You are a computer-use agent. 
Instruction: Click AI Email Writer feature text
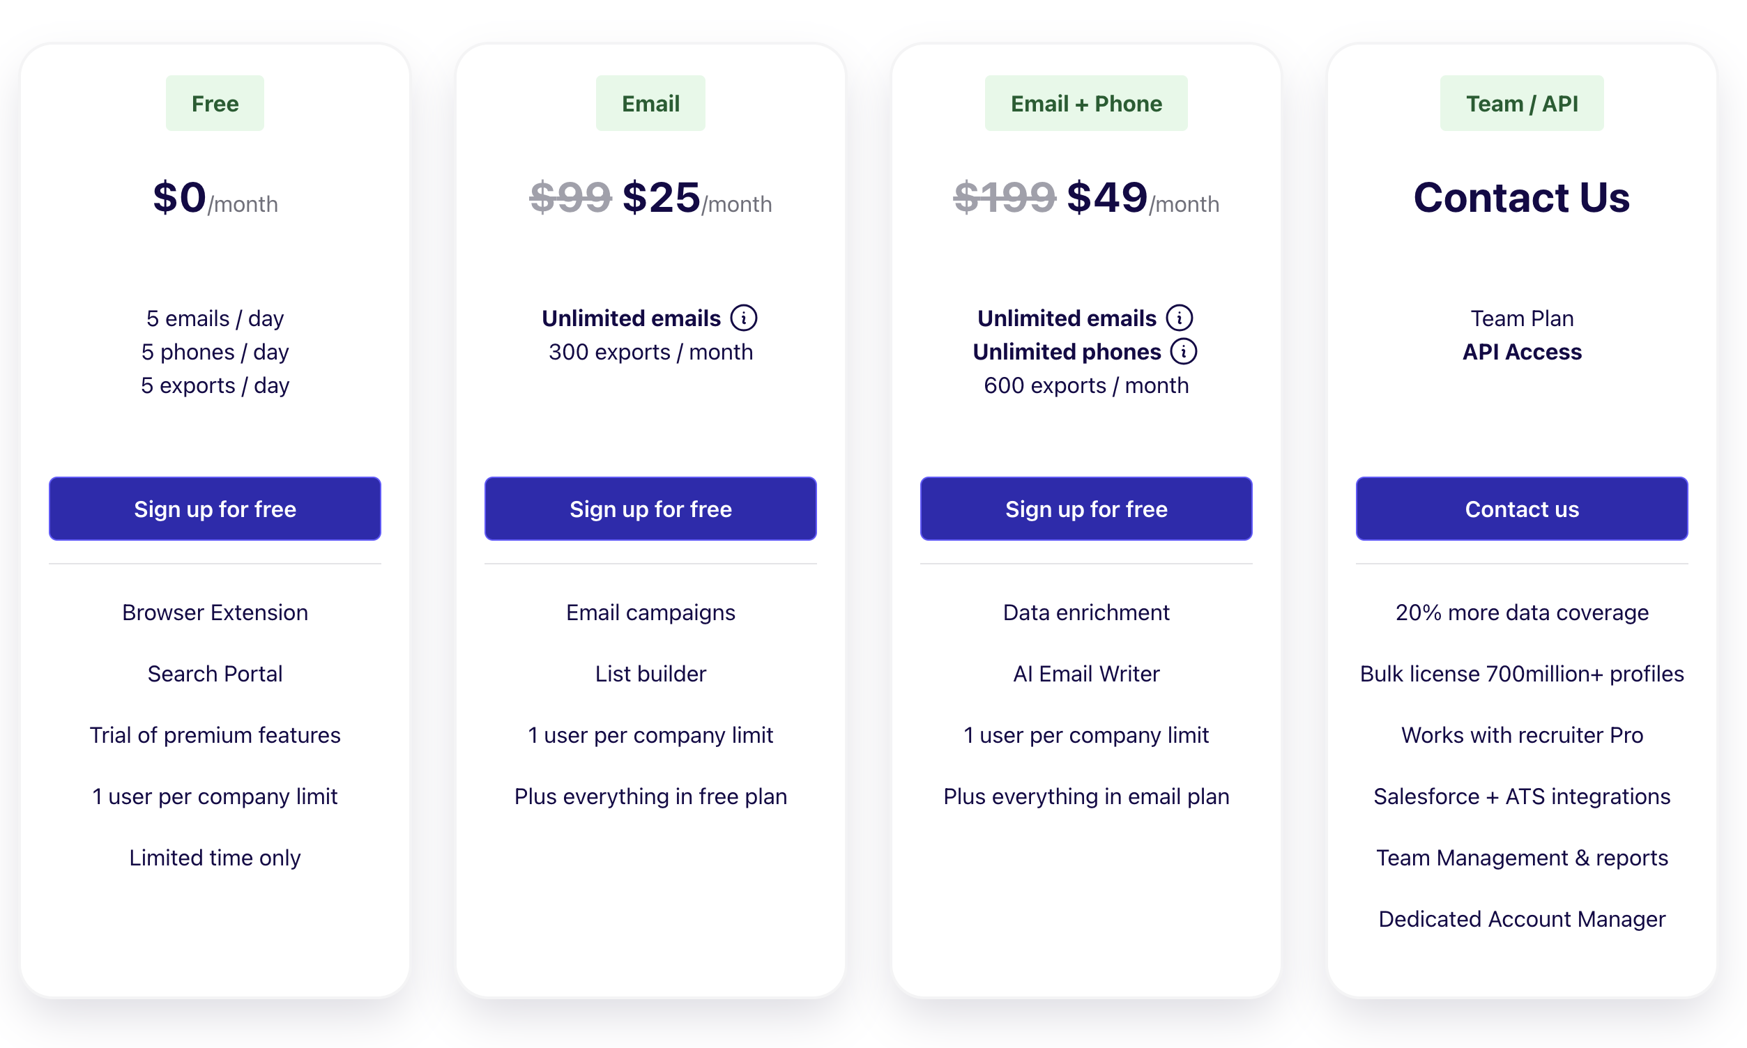[1086, 674]
